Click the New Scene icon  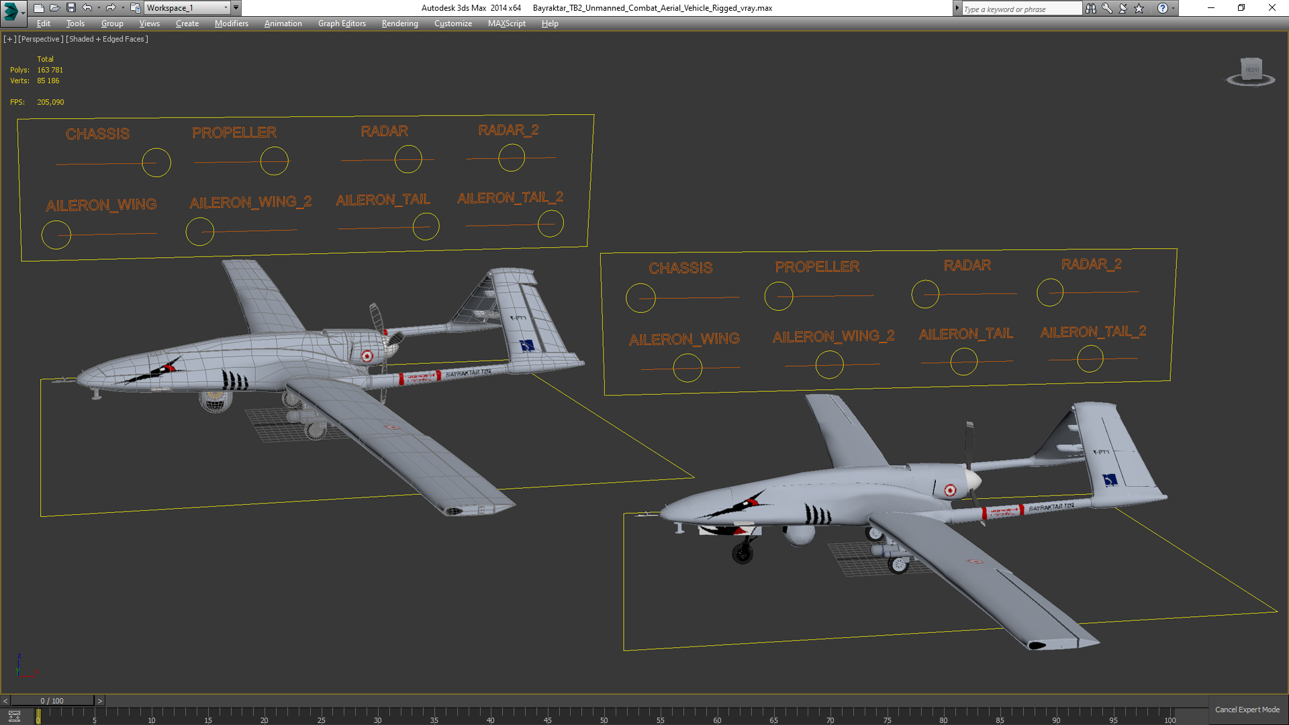[38, 8]
